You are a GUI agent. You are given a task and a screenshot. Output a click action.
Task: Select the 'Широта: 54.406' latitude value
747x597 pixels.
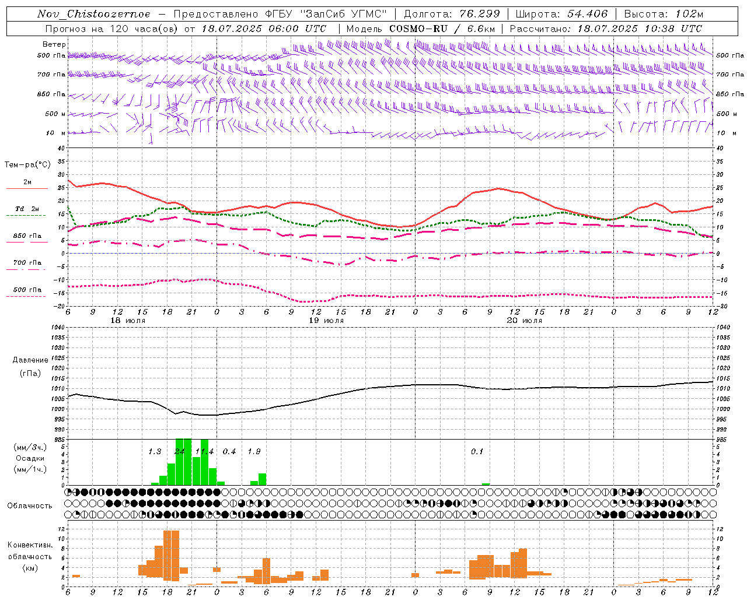[x=561, y=14]
